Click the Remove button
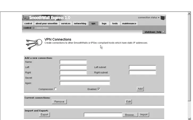The width and height of the screenshot is (193, 120). (59, 102)
